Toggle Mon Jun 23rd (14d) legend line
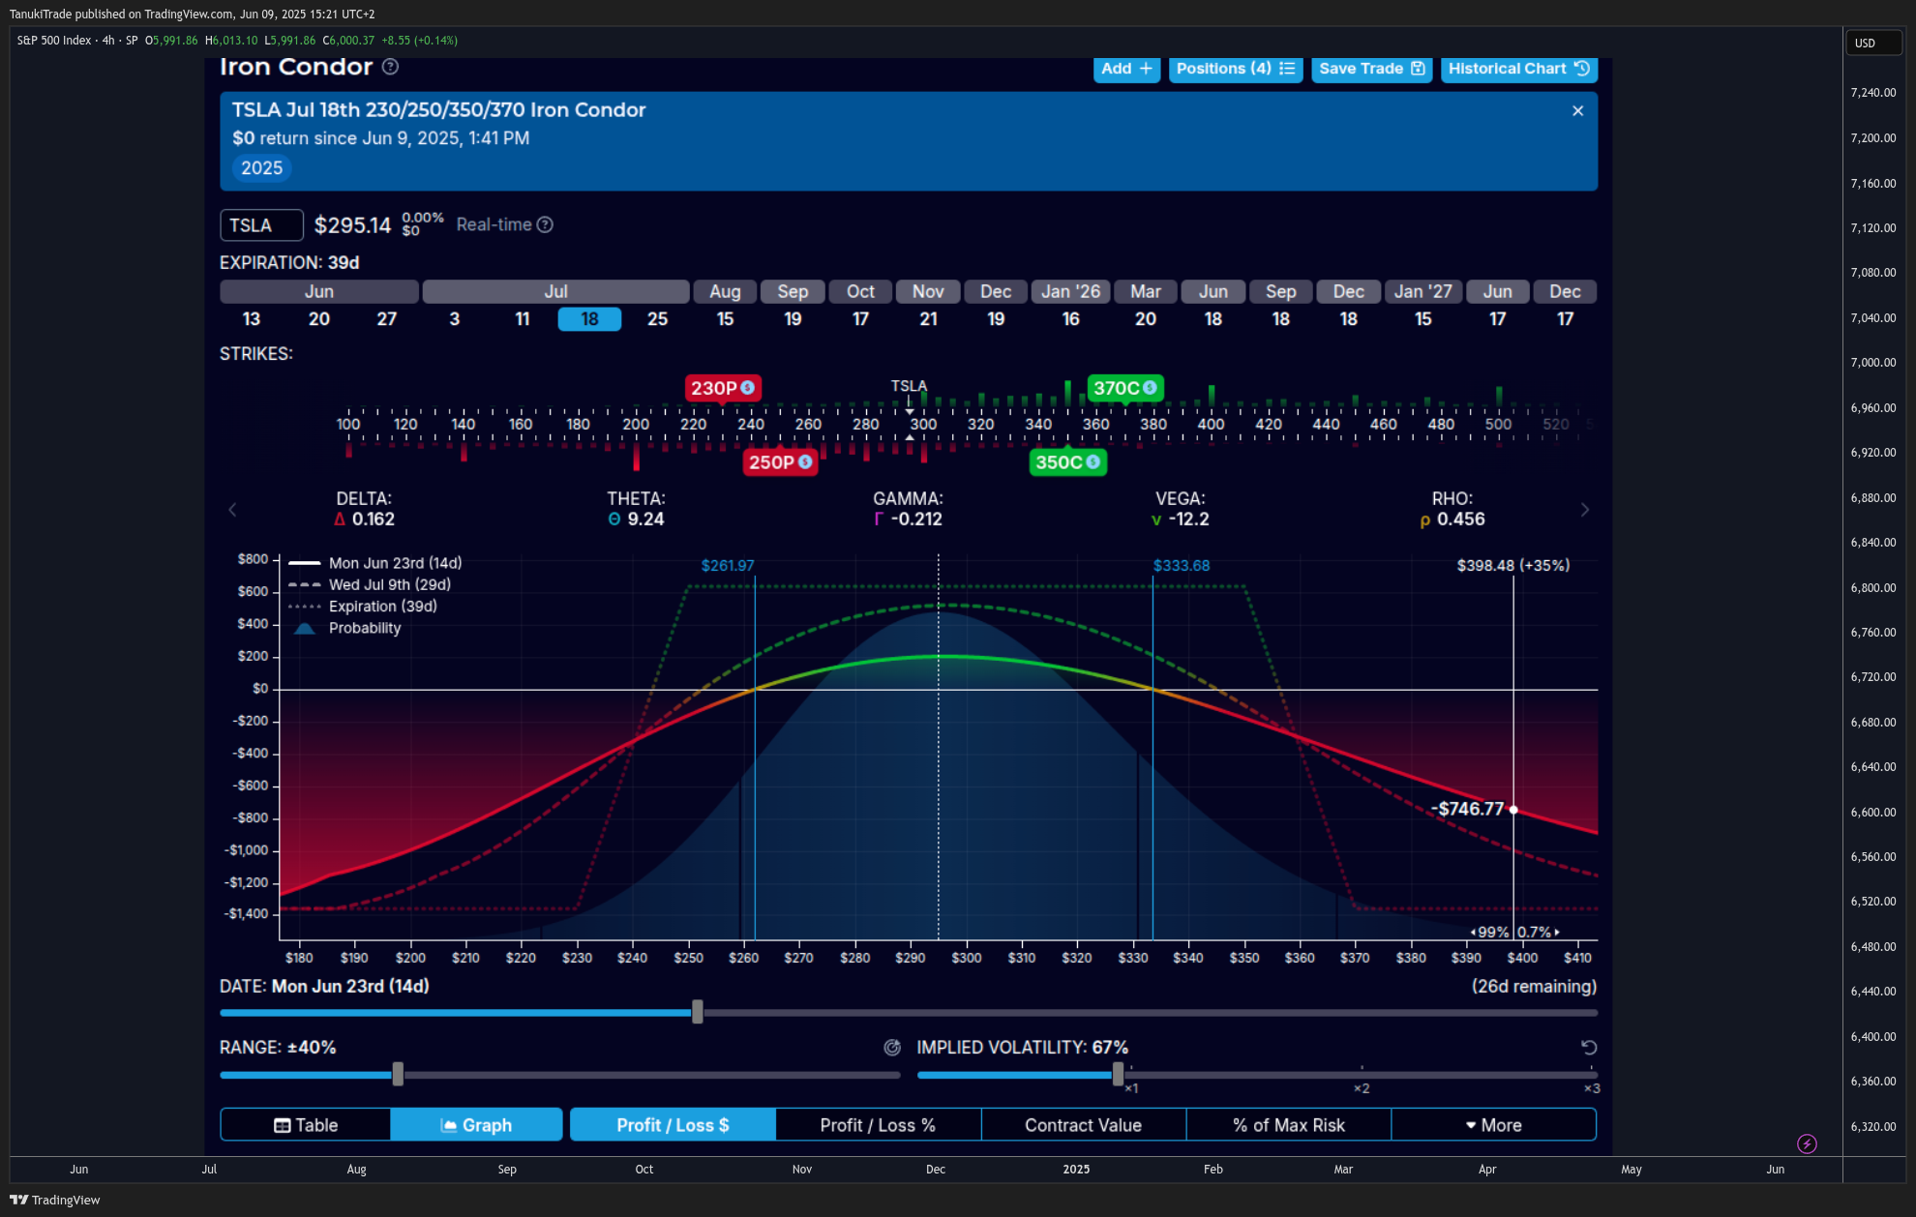The height and width of the screenshot is (1217, 1916). [375, 563]
